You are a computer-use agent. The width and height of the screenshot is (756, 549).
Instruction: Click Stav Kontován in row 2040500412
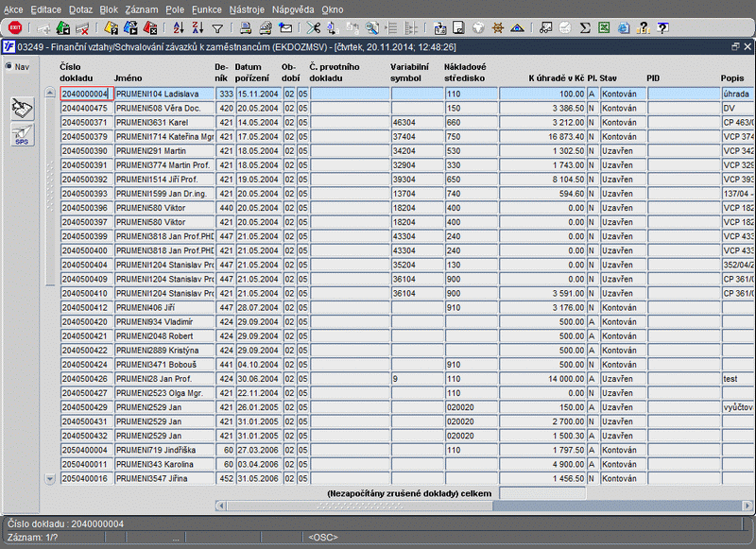point(623,307)
